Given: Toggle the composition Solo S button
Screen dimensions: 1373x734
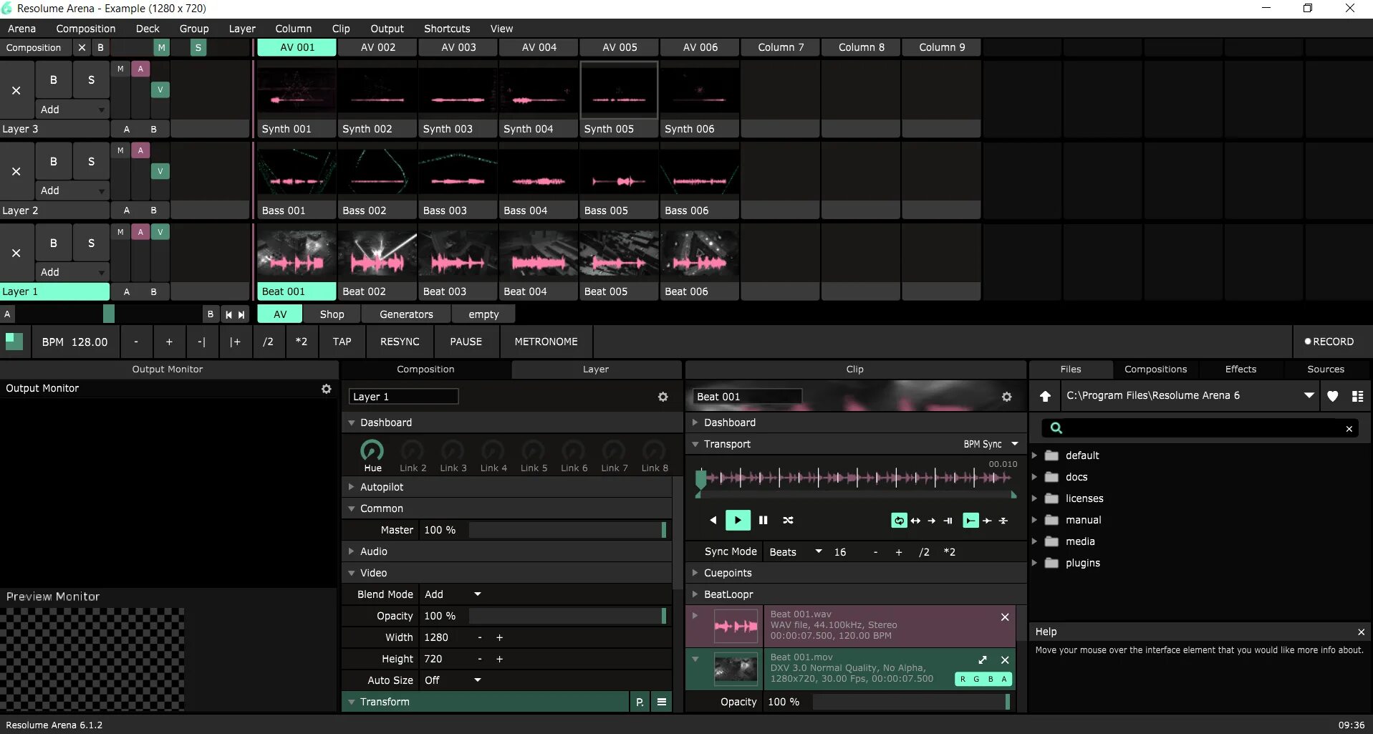Looking at the screenshot, I should point(198,48).
